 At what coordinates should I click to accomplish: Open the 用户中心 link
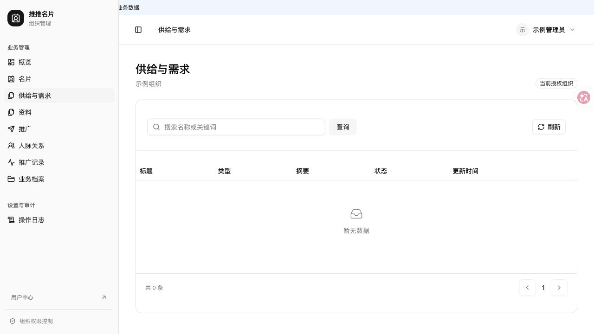tap(59, 297)
